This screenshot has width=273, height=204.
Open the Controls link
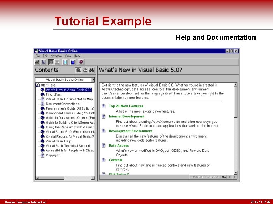[x=116, y=160]
